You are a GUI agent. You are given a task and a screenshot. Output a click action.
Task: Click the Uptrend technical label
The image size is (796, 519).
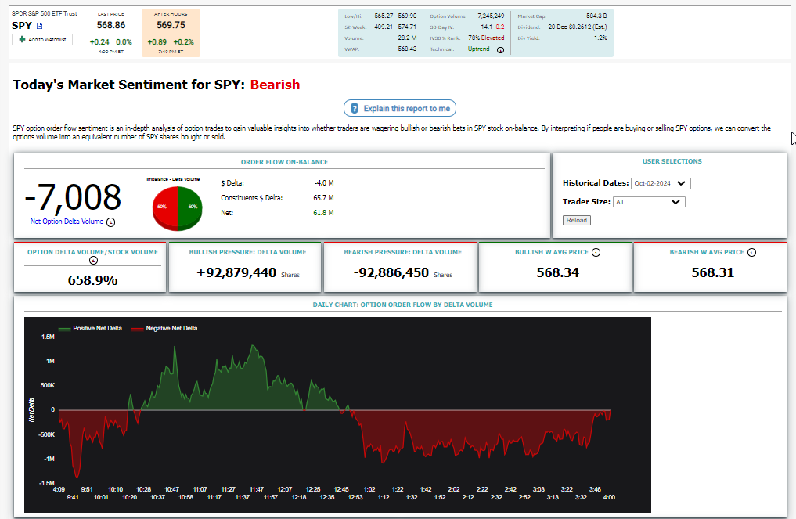coord(479,49)
